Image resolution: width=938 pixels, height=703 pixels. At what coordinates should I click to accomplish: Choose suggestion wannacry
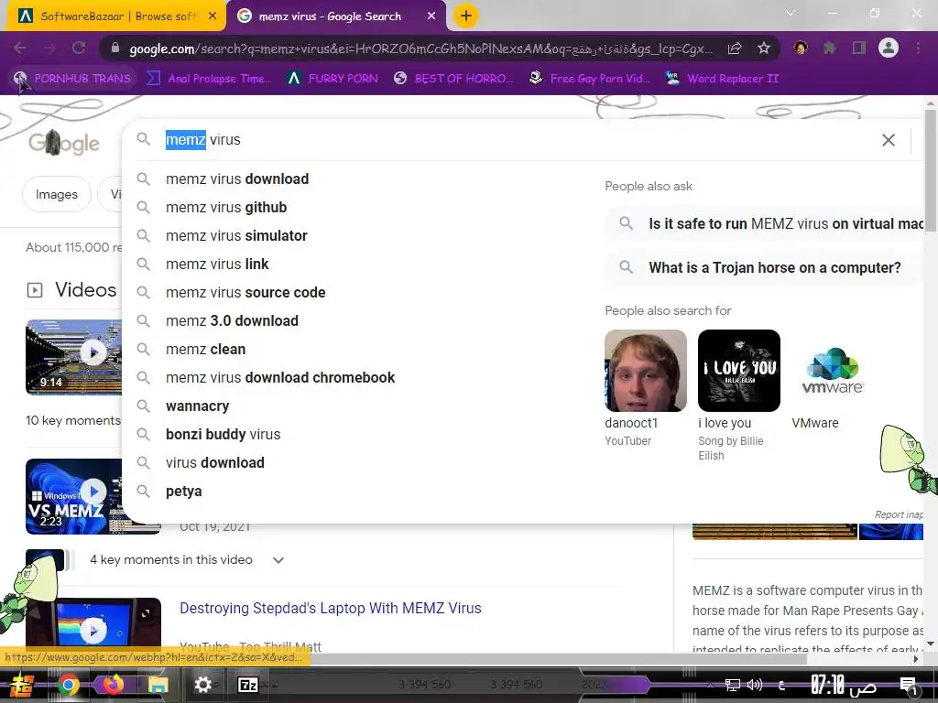[x=198, y=406]
